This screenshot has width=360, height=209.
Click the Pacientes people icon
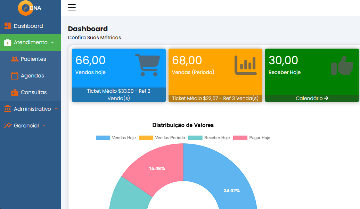click(15, 59)
